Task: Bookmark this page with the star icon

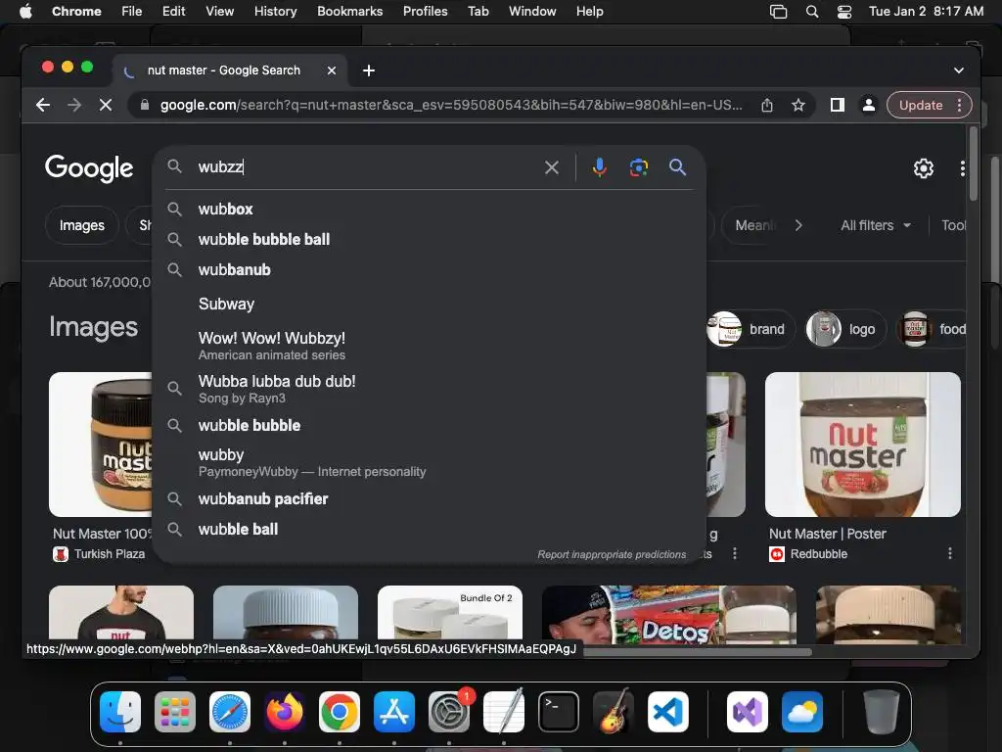Action: click(798, 105)
